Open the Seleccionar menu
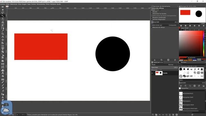 point(14,4)
